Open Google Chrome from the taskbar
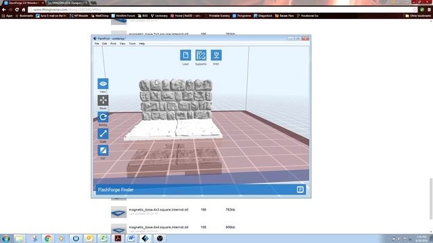 (x=48, y=238)
